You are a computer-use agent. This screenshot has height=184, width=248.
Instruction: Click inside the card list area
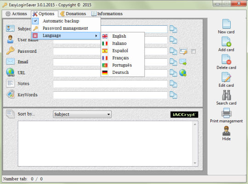[105, 144]
